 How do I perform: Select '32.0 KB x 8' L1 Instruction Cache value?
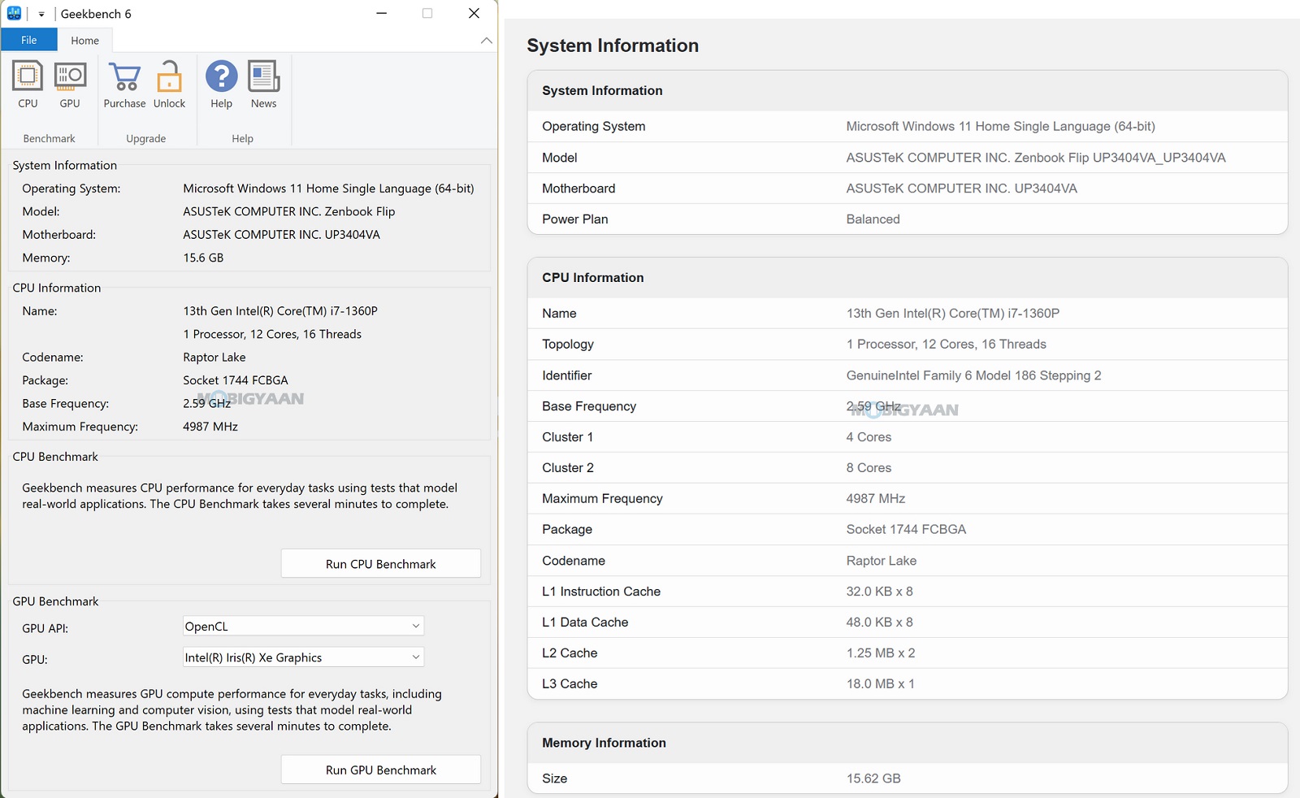pos(879,591)
